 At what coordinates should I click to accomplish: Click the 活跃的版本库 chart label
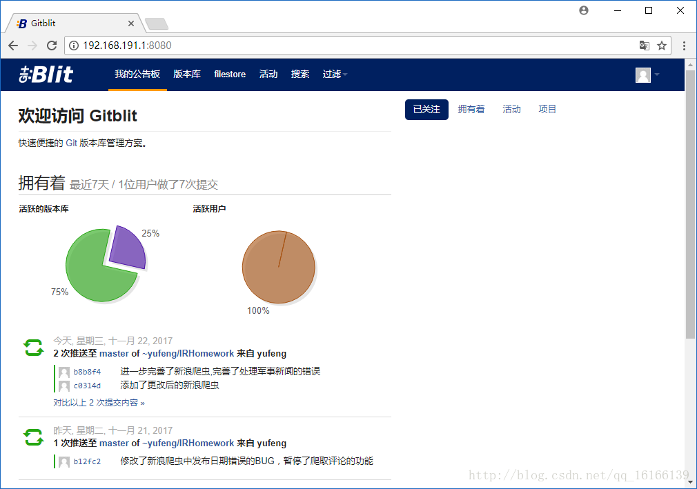tap(43, 209)
